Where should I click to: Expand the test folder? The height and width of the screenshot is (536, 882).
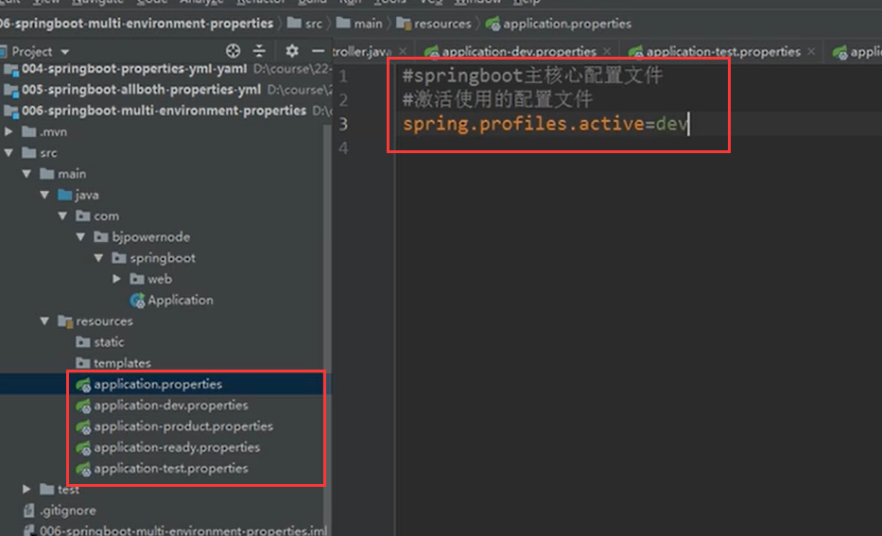point(27,490)
